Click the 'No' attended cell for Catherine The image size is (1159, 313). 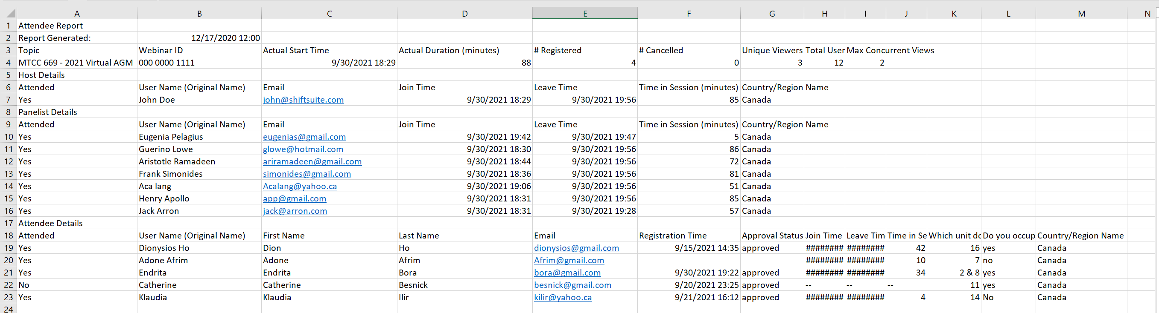pyautogui.click(x=77, y=285)
